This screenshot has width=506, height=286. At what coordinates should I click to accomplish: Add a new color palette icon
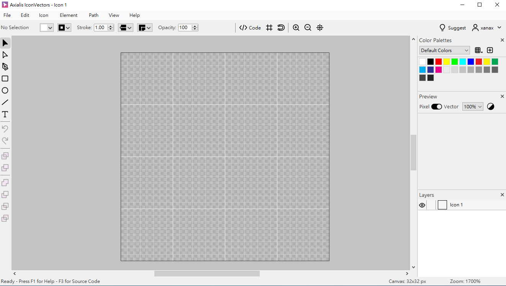490,50
